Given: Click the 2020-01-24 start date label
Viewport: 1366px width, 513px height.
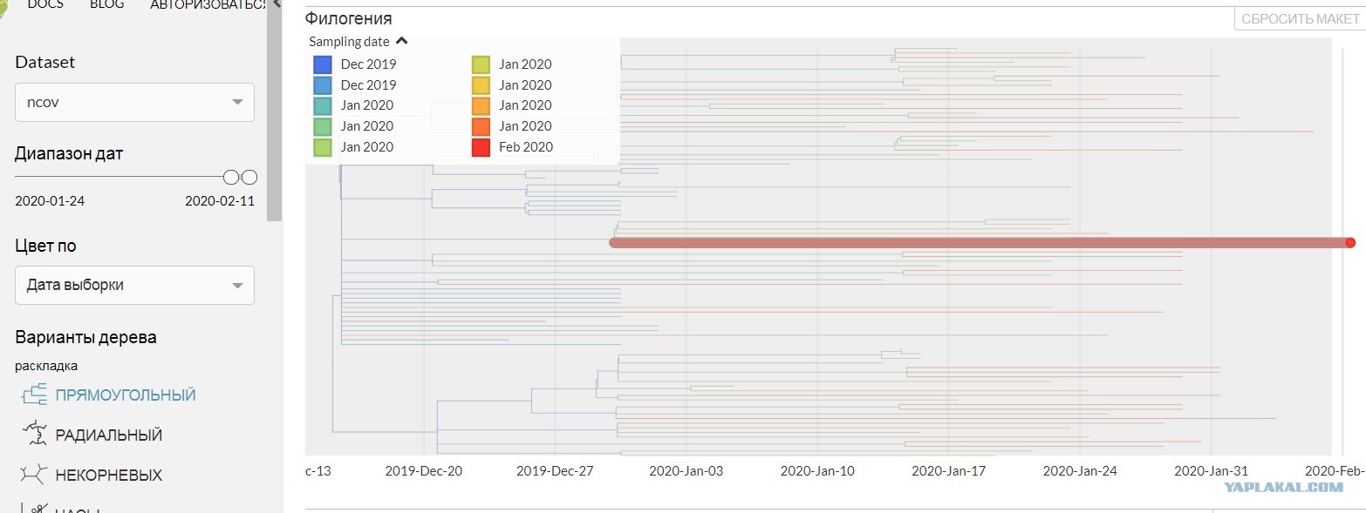Looking at the screenshot, I should pyautogui.click(x=50, y=201).
